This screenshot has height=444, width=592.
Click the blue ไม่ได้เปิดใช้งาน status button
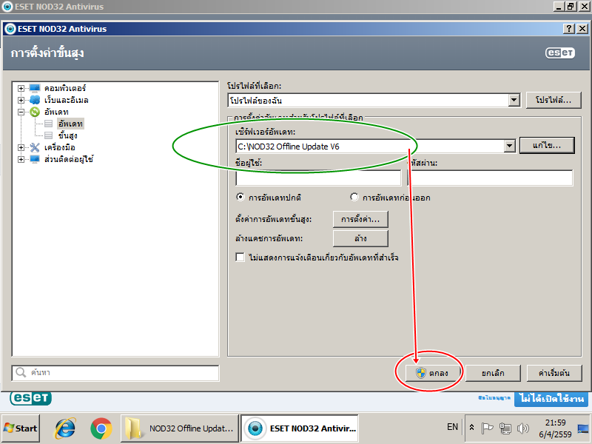pos(551,398)
